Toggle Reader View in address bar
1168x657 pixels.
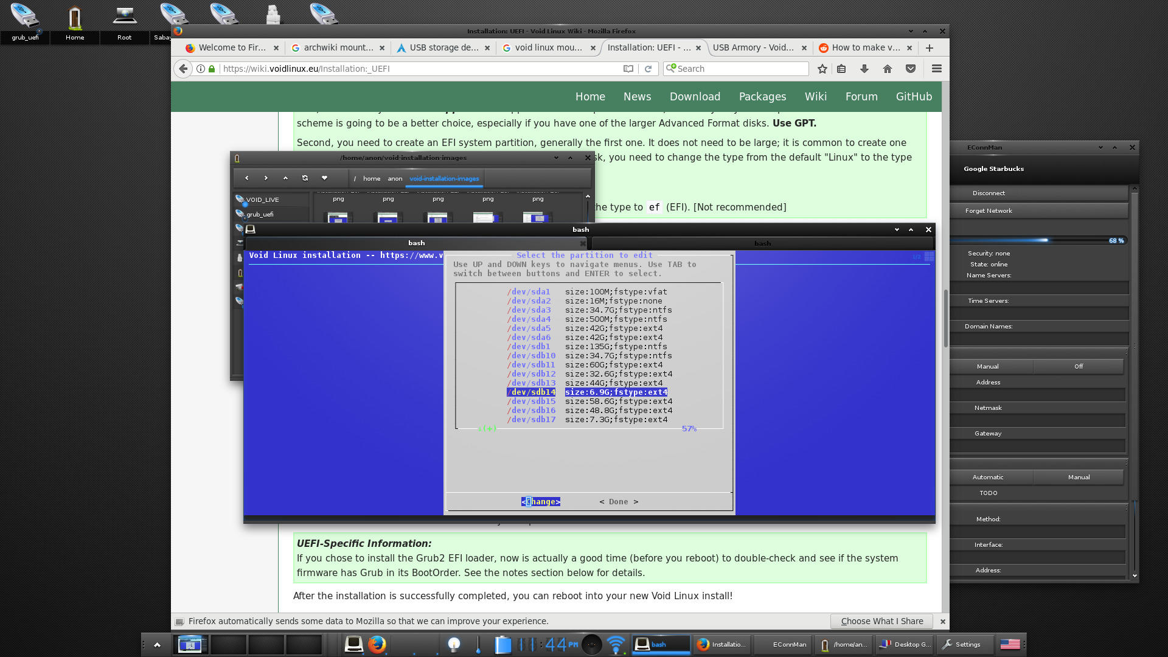click(x=628, y=69)
